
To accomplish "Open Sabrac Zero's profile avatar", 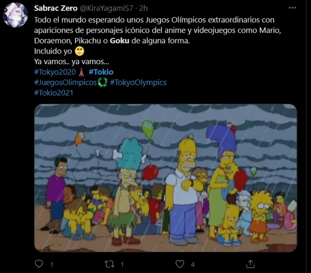I will click(x=15, y=15).
